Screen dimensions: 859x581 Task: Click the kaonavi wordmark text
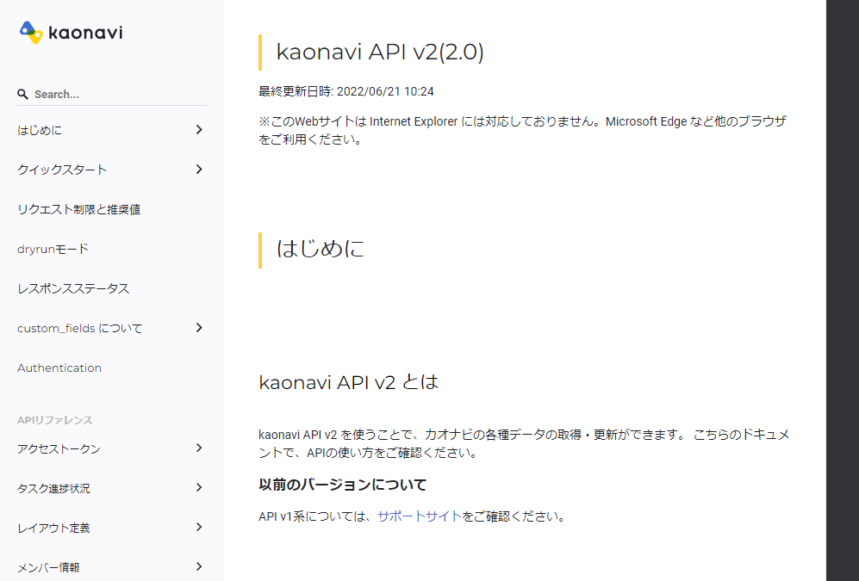pos(85,33)
